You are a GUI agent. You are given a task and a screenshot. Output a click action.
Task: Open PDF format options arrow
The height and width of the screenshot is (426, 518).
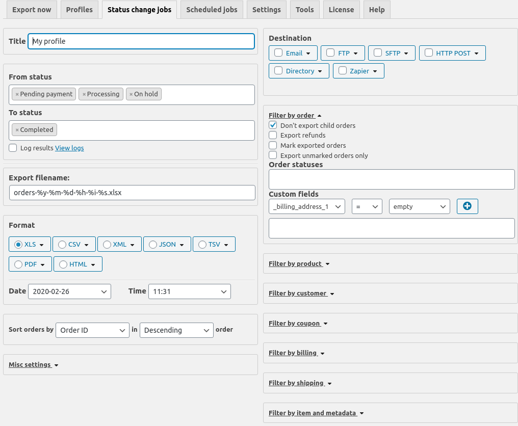coord(43,265)
